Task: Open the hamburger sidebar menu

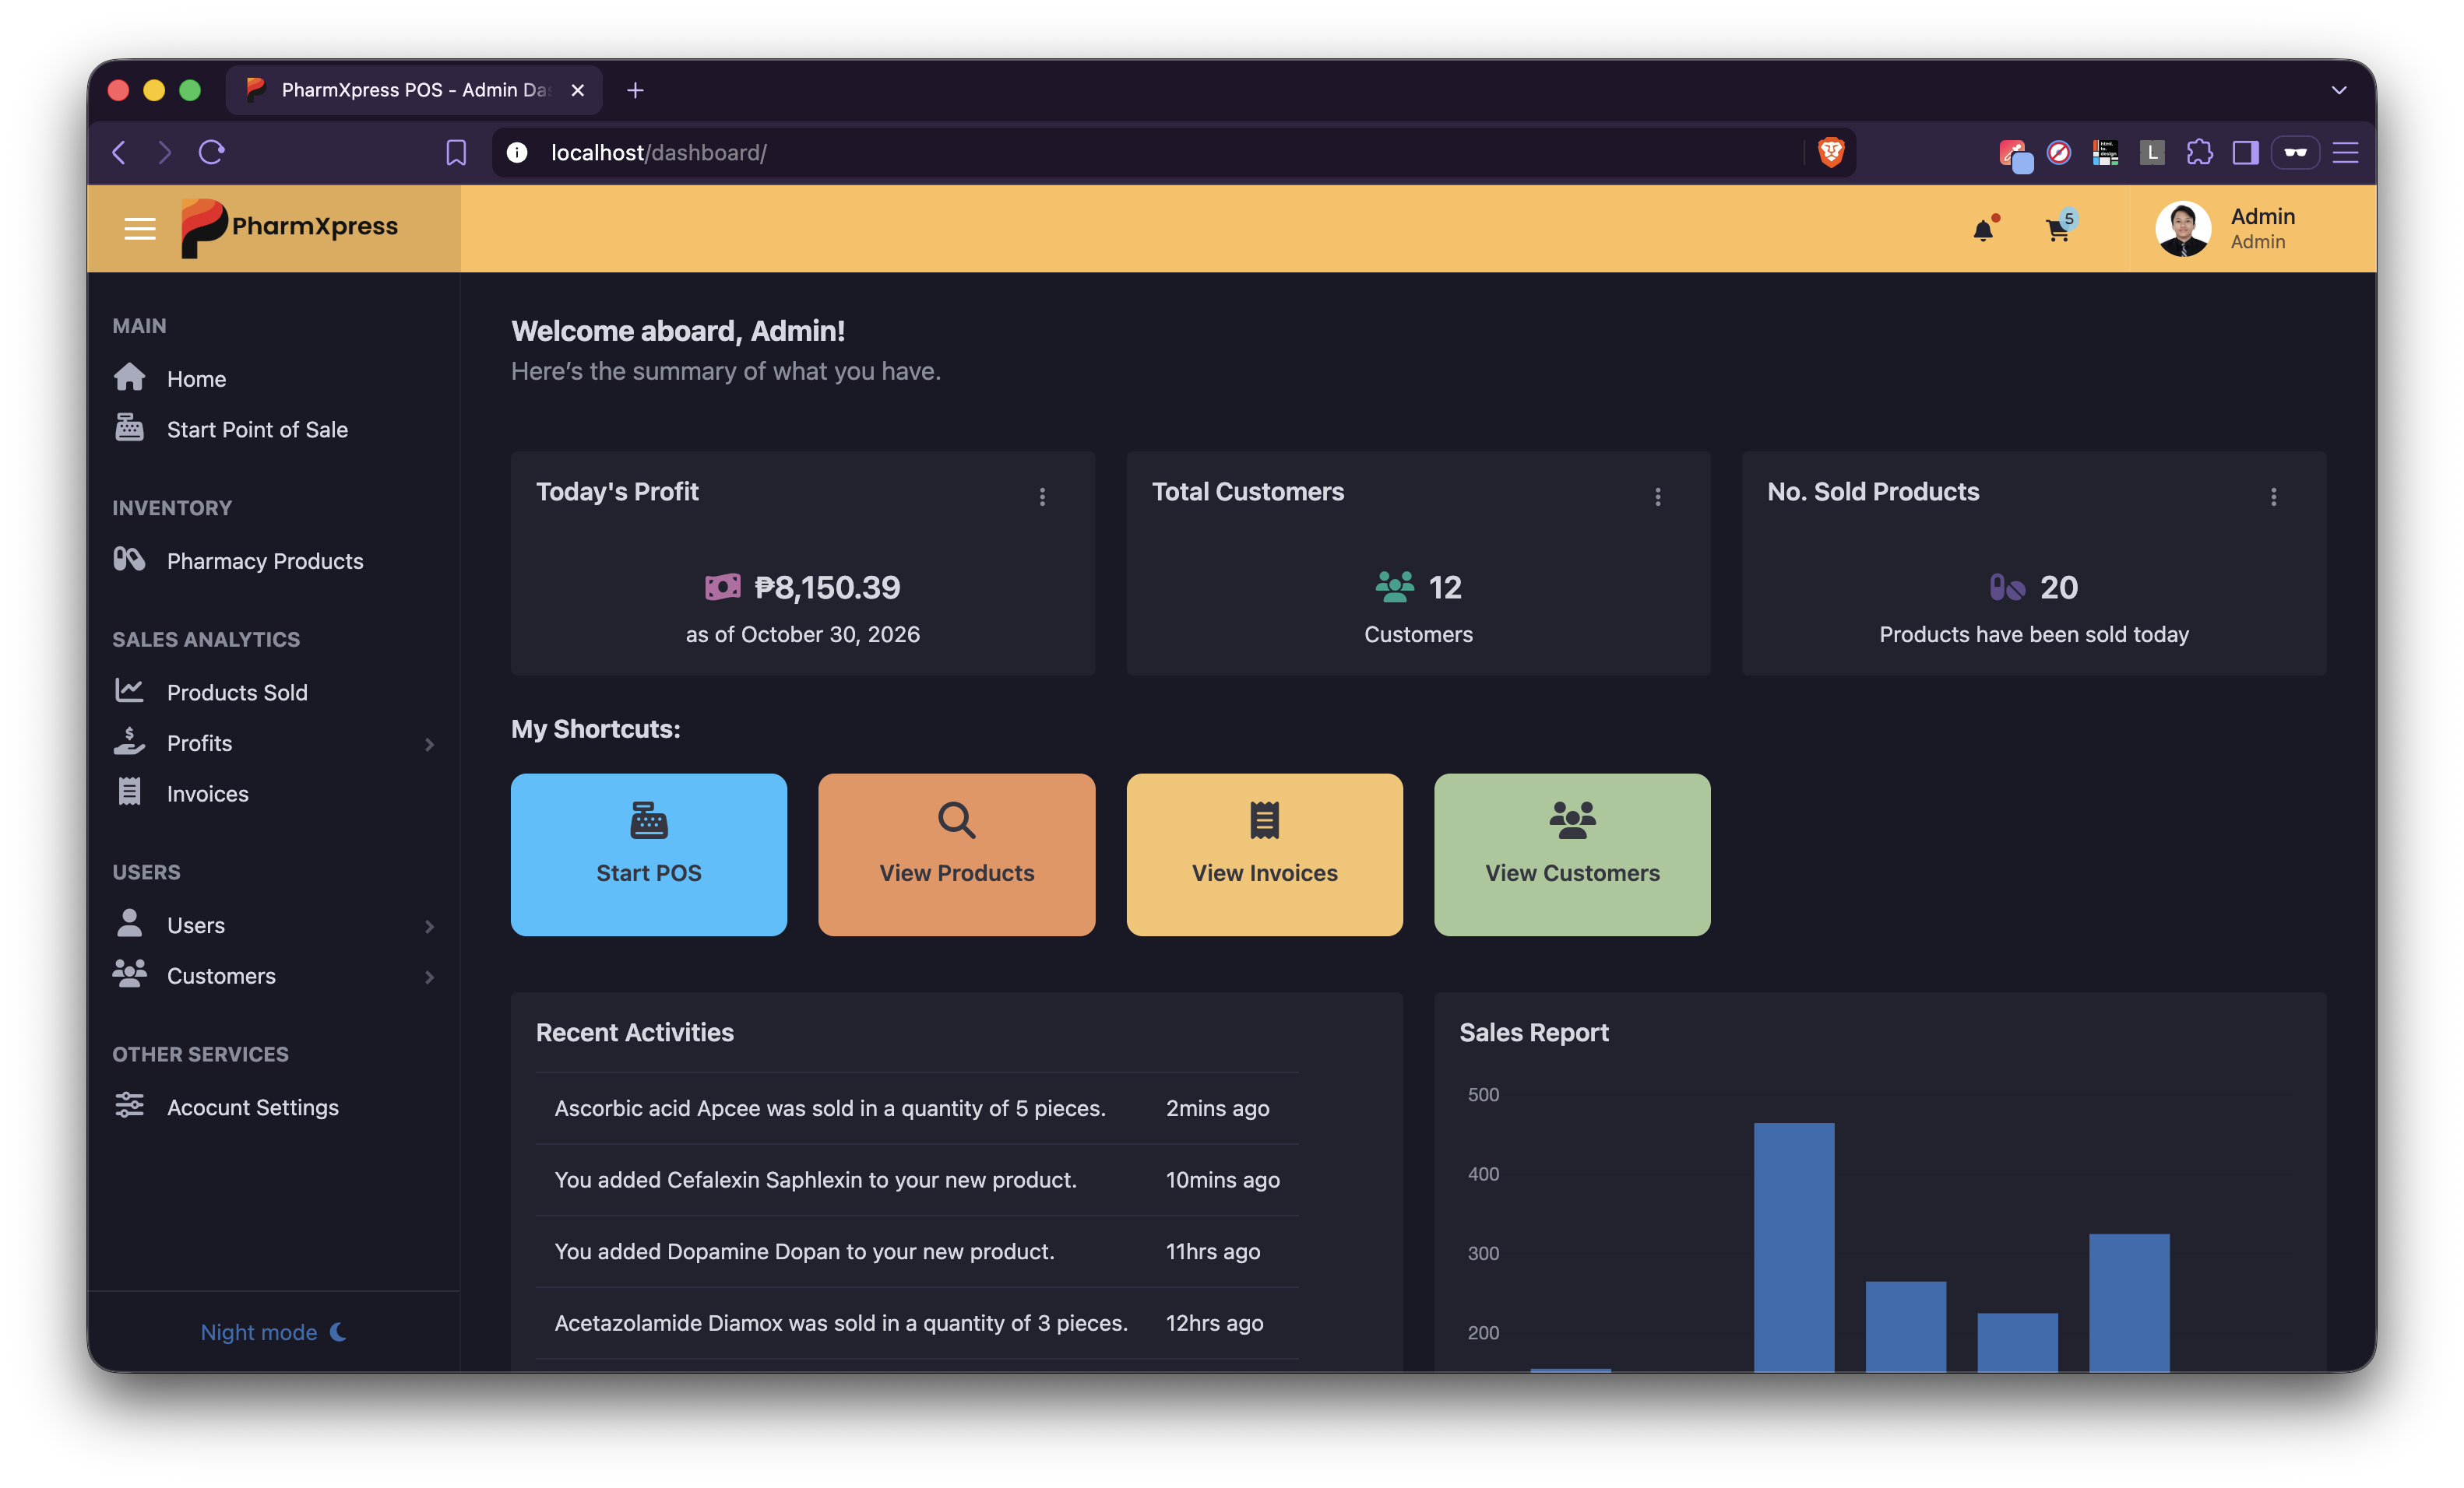Action: coord(140,229)
